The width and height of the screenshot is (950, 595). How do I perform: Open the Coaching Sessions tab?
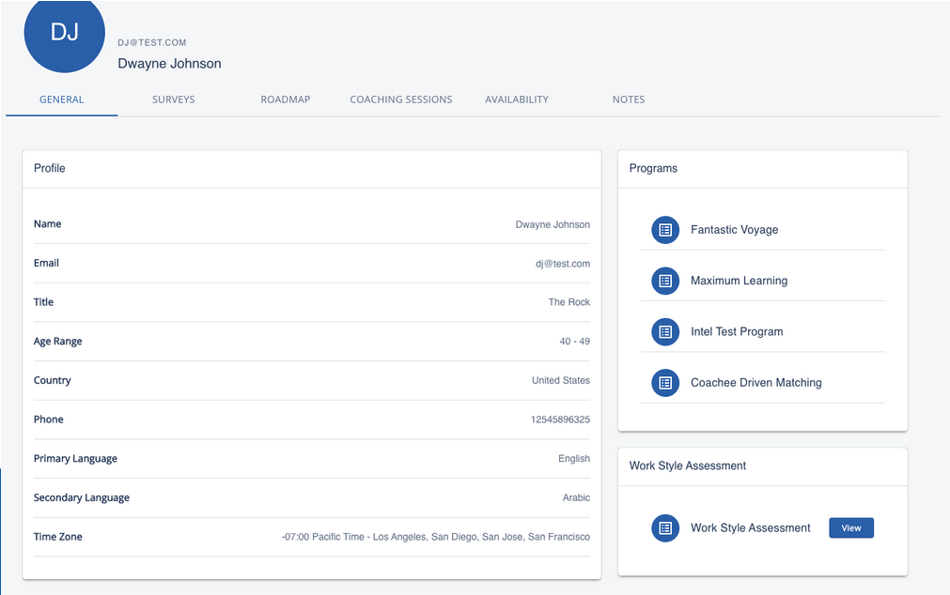pyautogui.click(x=401, y=99)
